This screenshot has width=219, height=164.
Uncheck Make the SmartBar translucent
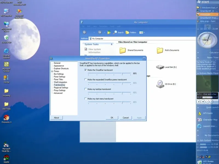click(x=85, y=70)
